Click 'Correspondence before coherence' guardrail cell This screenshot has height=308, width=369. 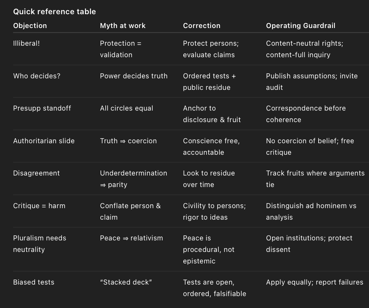point(306,114)
